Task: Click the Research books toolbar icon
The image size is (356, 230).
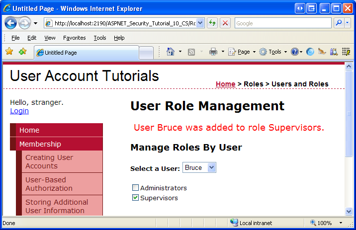Action: click(x=334, y=52)
